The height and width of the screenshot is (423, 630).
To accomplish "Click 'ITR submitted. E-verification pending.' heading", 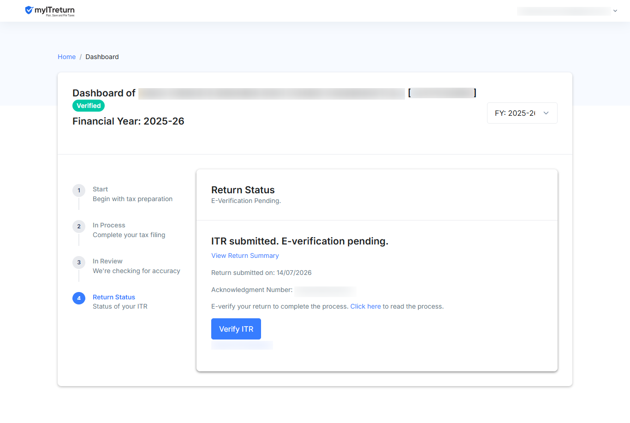I will (x=300, y=241).
